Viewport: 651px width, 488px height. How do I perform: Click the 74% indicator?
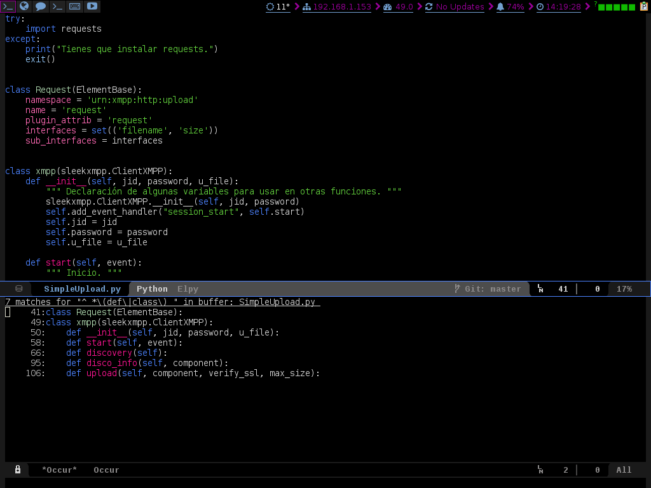515,6
